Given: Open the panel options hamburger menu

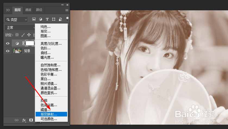Looking at the screenshot, I should tap(67, 10).
